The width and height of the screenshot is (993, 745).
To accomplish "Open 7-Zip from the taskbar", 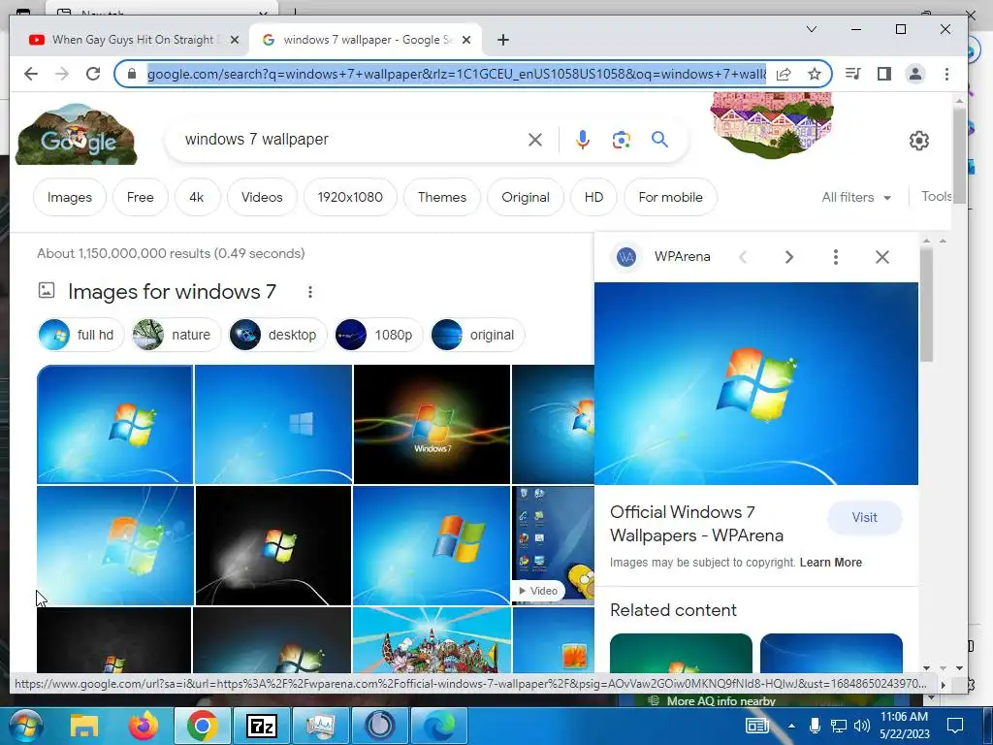I will tap(262, 726).
